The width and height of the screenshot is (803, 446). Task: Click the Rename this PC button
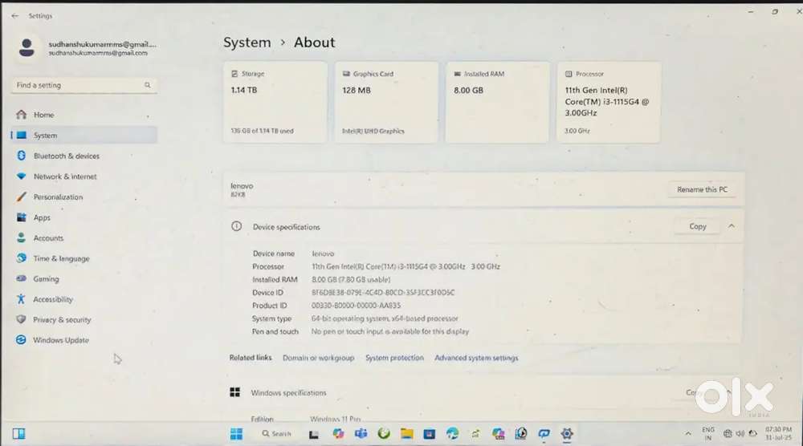[x=701, y=190]
